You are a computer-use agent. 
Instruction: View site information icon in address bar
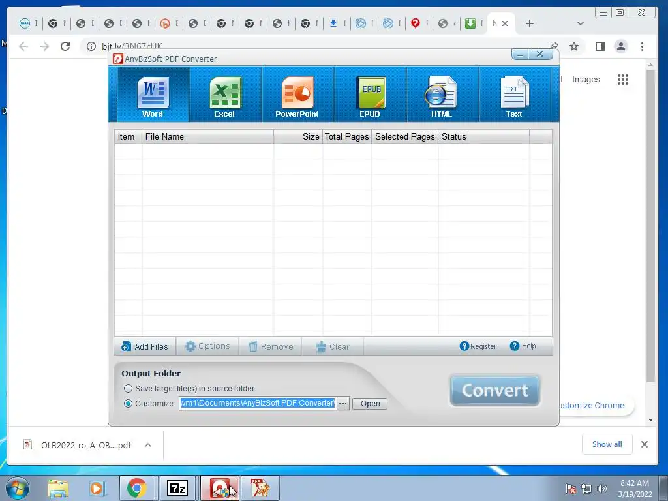[91, 46]
